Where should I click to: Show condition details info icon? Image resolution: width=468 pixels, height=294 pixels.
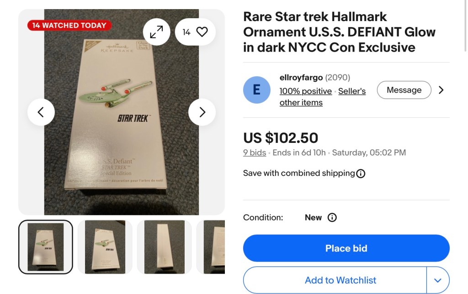pos(332,218)
